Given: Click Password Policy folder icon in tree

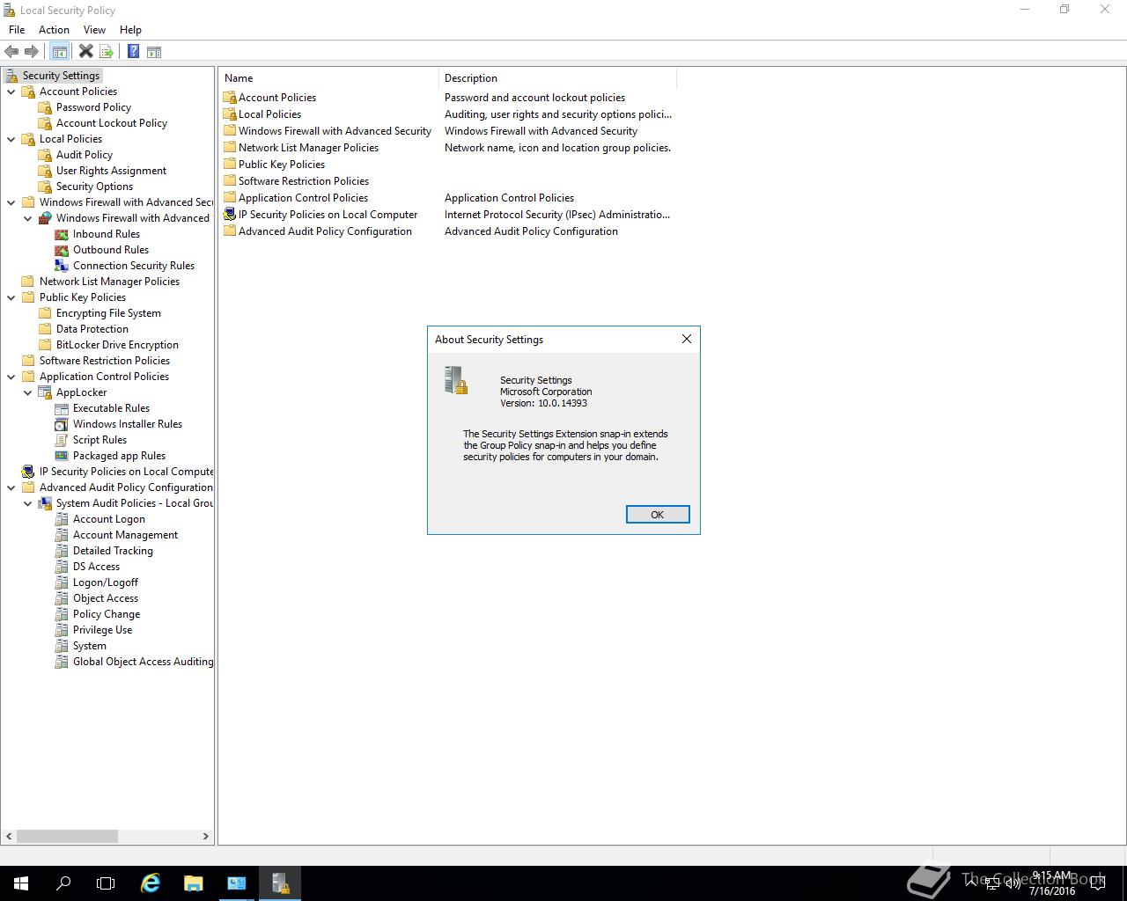Looking at the screenshot, I should tap(45, 107).
